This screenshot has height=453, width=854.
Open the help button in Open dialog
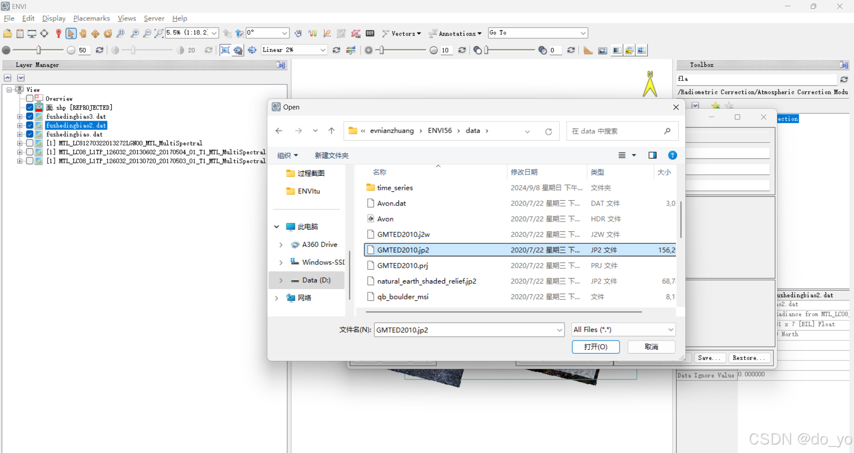[673, 155]
